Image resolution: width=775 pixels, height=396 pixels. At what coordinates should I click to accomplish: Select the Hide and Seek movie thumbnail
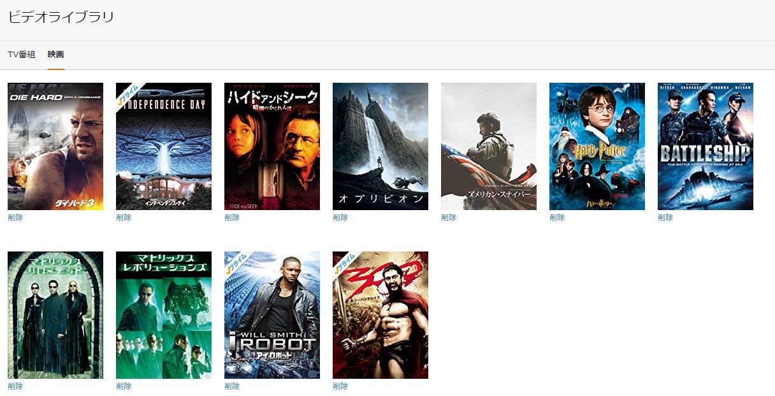[272, 146]
